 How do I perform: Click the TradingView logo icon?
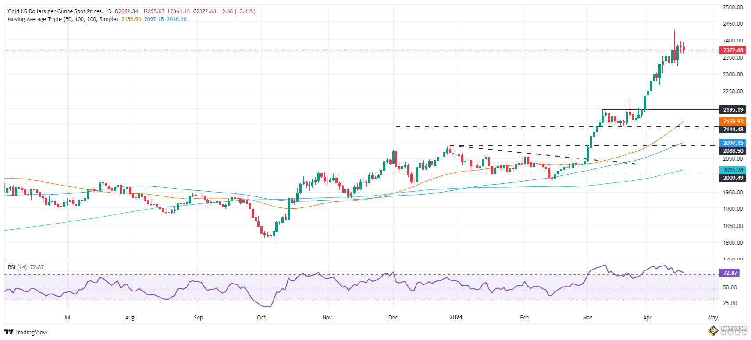8,332
